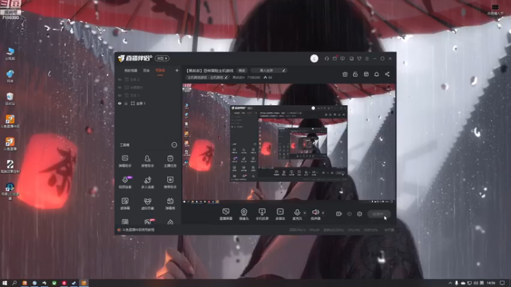Click the unlock padlock icon above preview
The height and width of the screenshot is (287, 511).
(x=355, y=74)
